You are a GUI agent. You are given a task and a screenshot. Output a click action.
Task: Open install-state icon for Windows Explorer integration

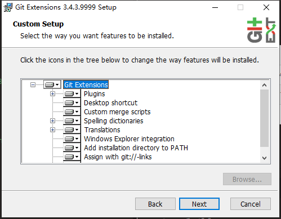(72, 138)
